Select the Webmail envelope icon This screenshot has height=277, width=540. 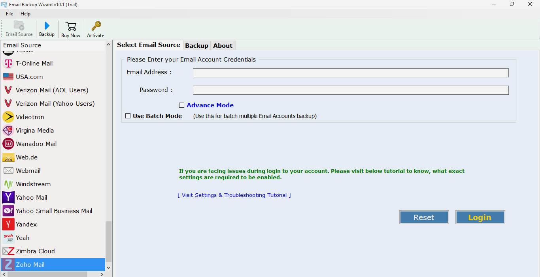(8, 171)
